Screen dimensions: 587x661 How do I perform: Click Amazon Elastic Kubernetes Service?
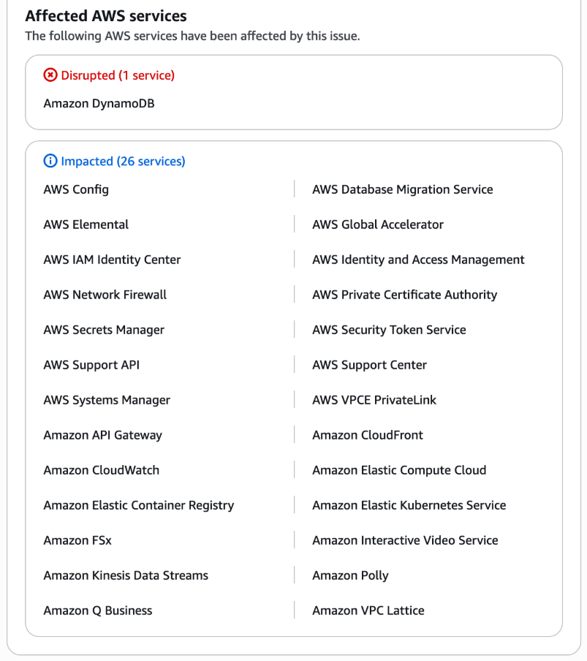(x=409, y=505)
